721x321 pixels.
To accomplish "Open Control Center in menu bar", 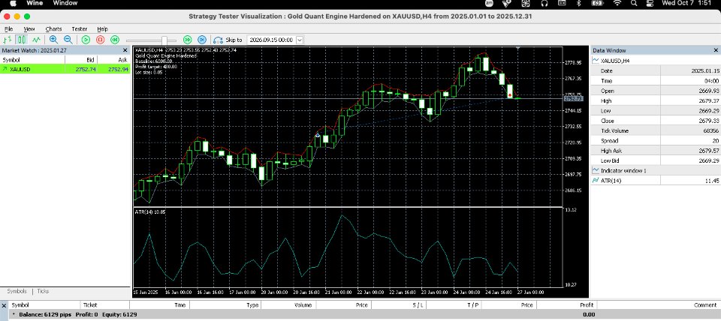I will pos(650,3).
